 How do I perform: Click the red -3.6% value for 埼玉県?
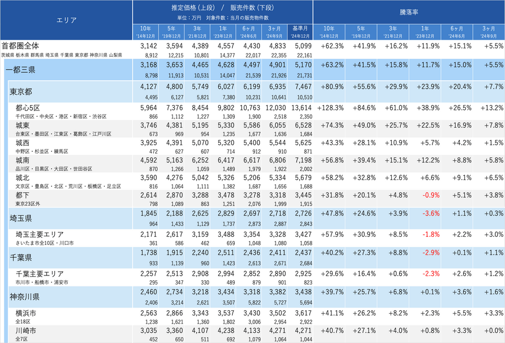coord(431,214)
